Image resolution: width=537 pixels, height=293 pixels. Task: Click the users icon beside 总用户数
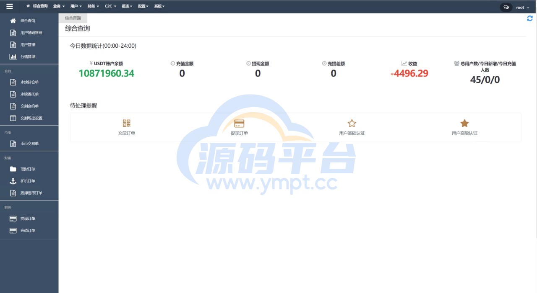pos(456,64)
